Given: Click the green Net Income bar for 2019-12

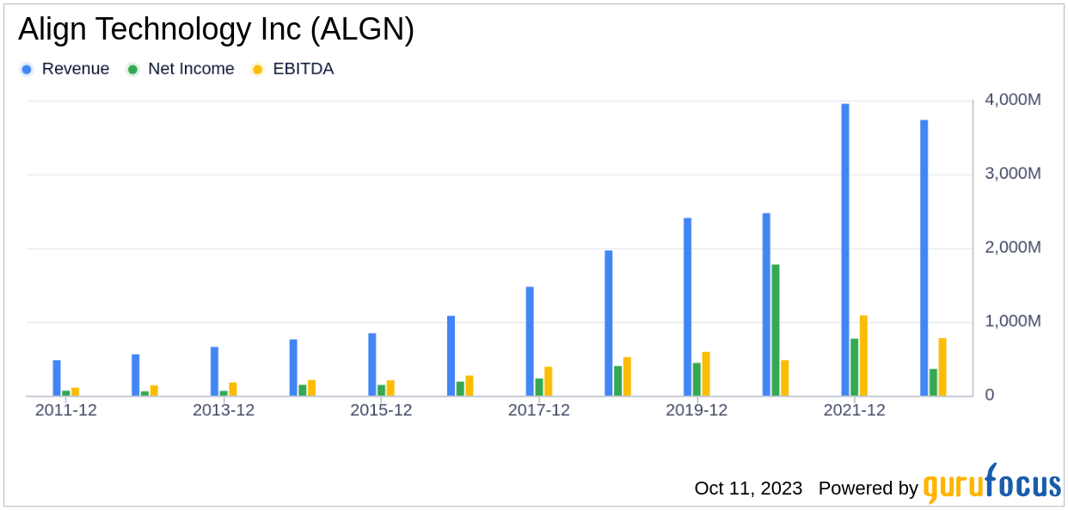Looking at the screenshot, I should (x=697, y=379).
